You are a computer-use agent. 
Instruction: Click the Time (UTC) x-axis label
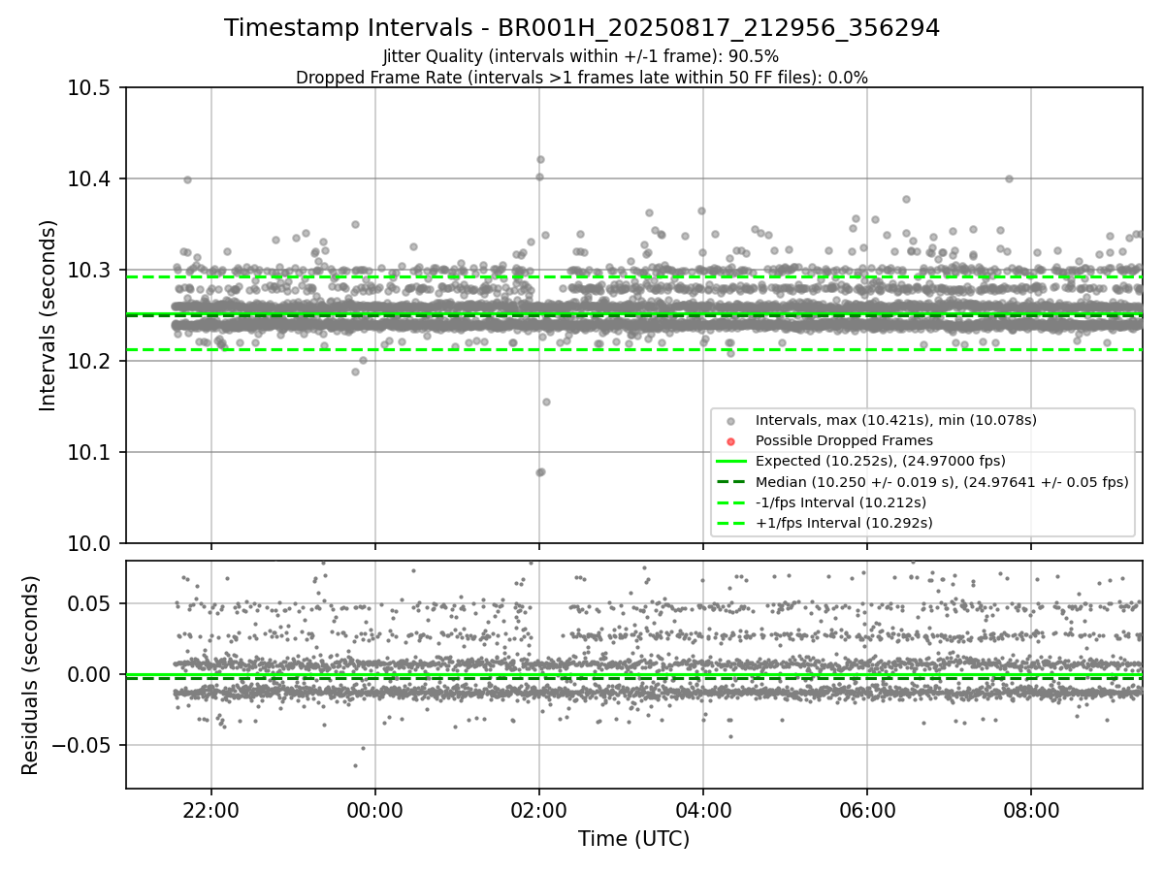[634, 839]
